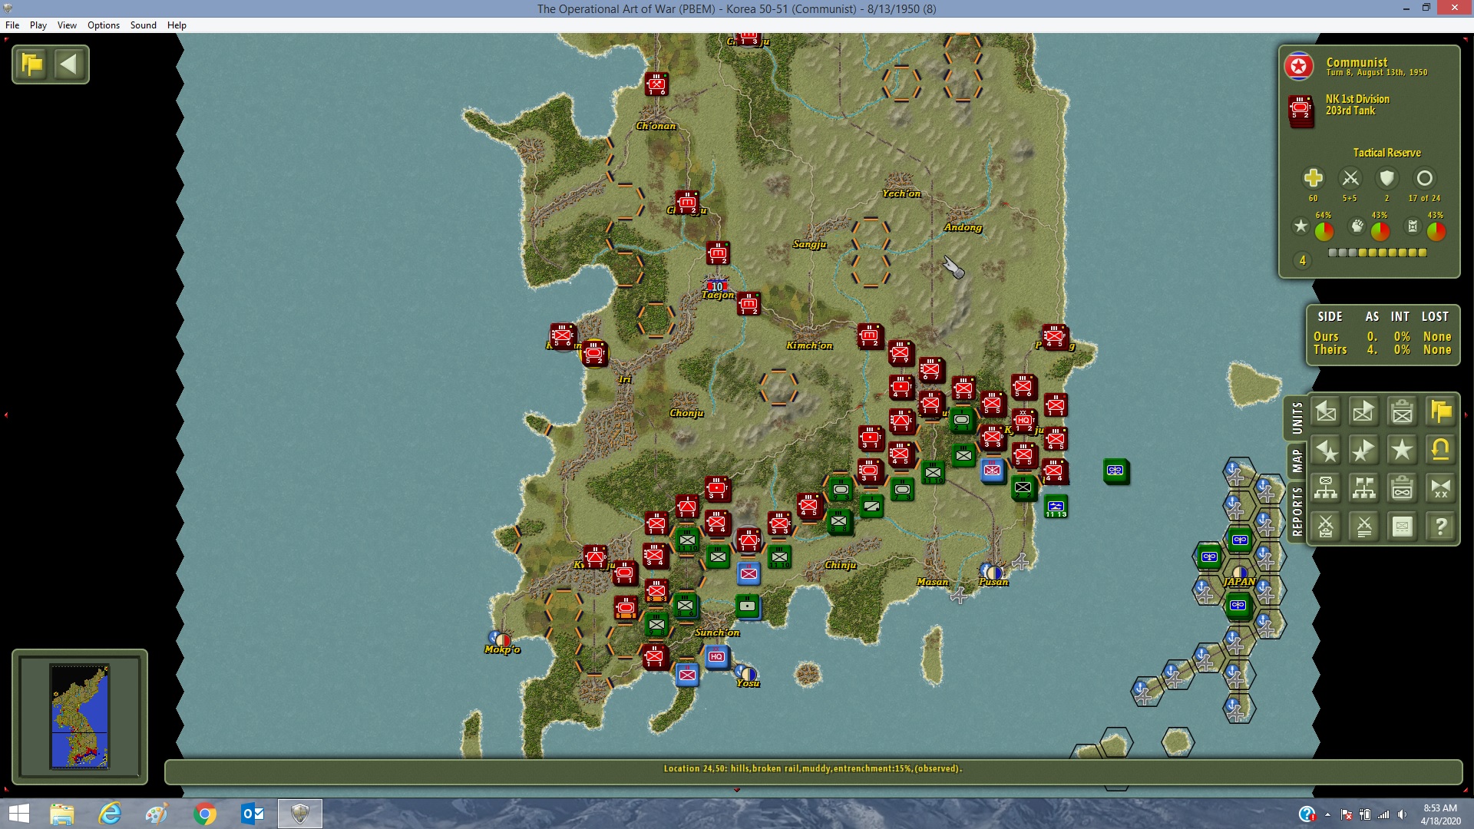
Task: Click the Ours row in losses table
Action: 1382,337
